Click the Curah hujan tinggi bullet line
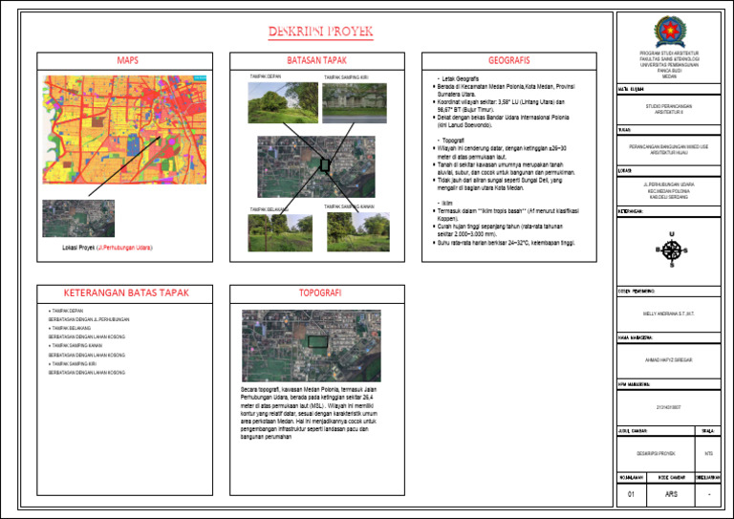This screenshot has height=519, width=734. click(500, 230)
